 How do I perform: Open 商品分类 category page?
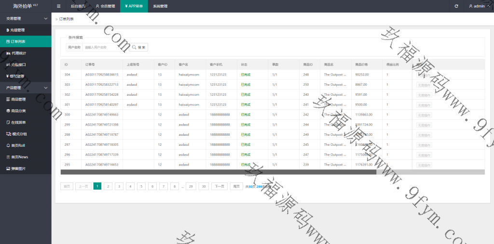point(18,111)
